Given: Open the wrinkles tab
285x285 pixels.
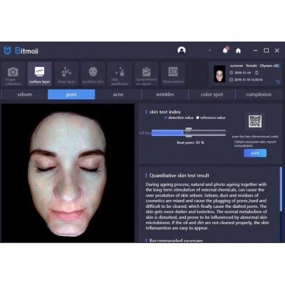Looking at the screenshot, I should click(x=165, y=94).
